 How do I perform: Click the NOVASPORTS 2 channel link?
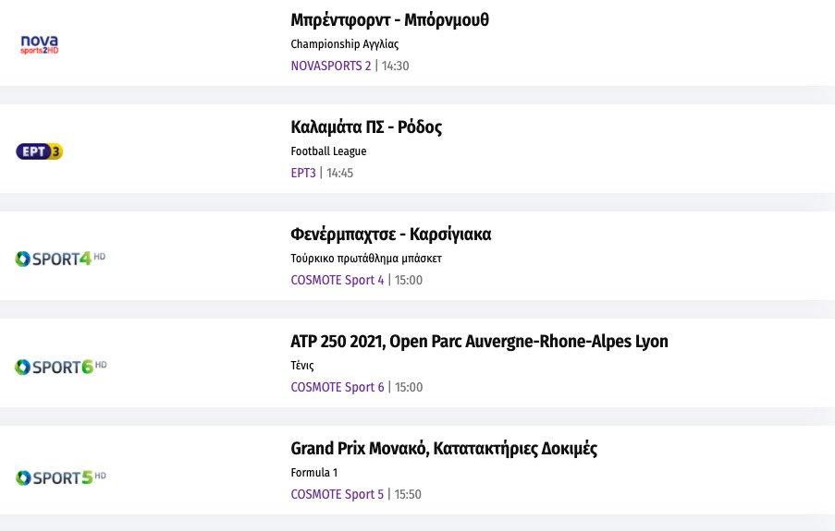(x=330, y=66)
